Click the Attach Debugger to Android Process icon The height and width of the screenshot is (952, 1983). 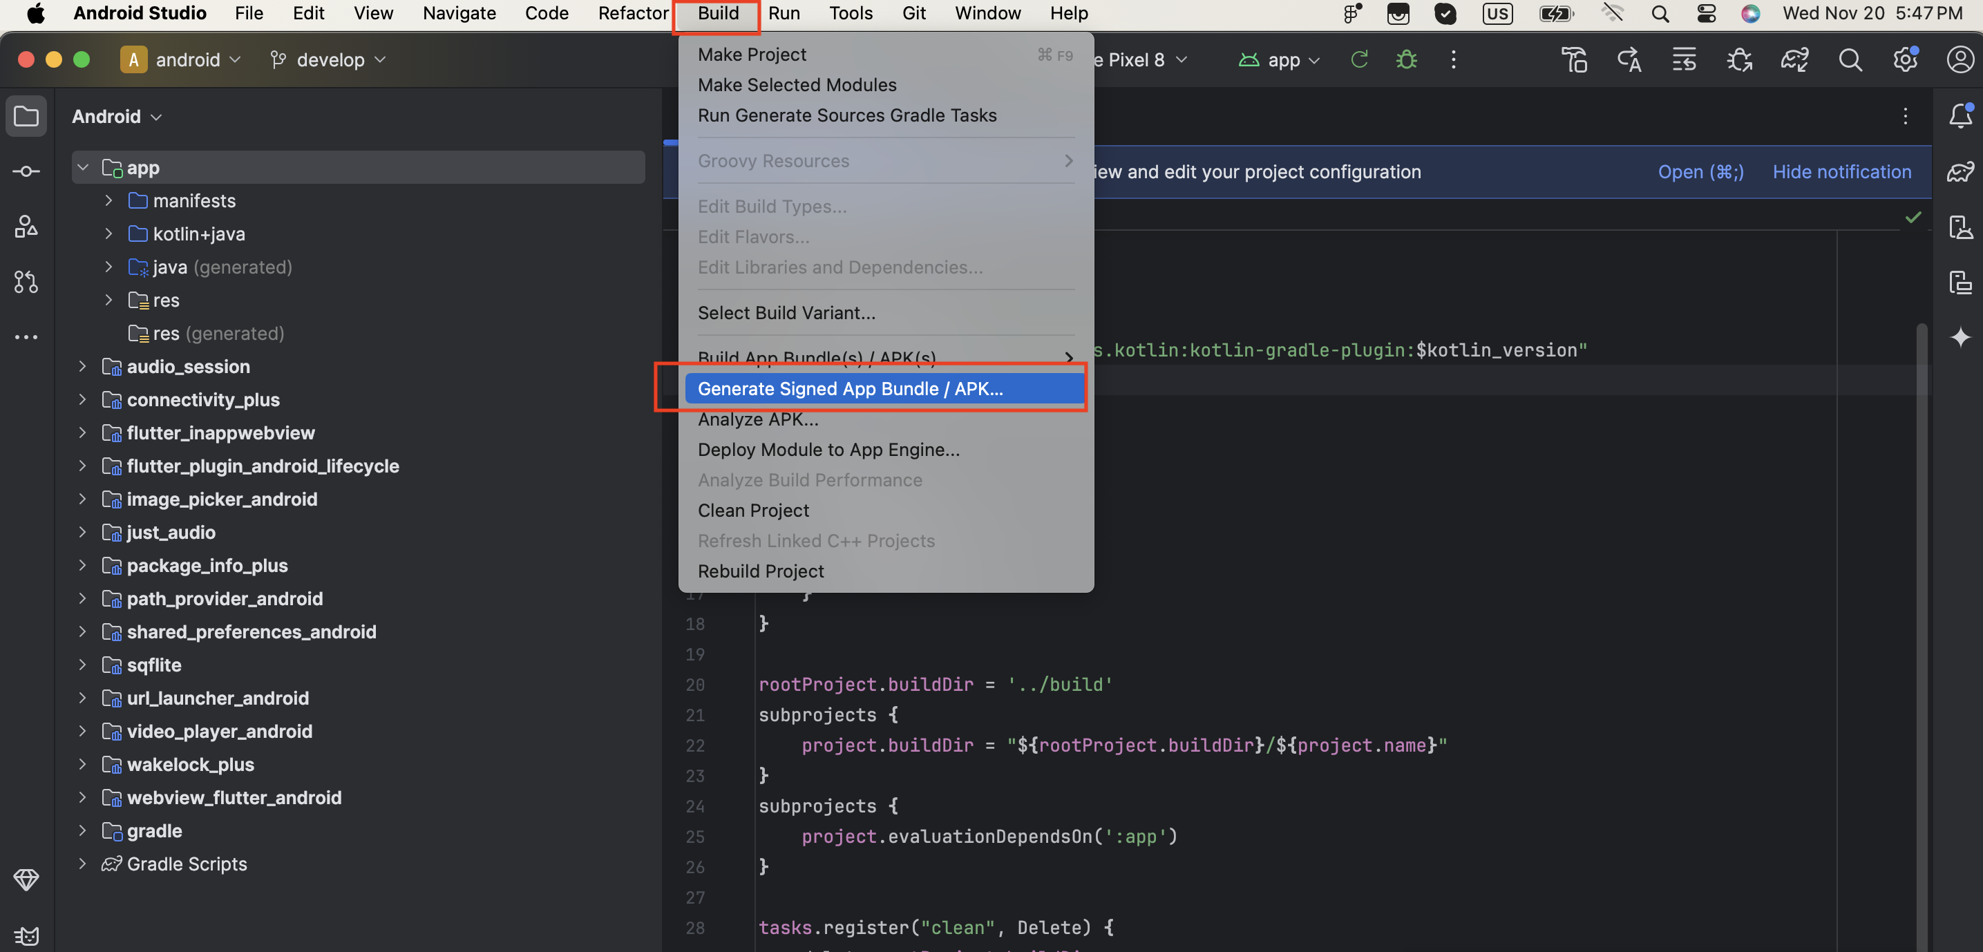pyautogui.click(x=1740, y=59)
